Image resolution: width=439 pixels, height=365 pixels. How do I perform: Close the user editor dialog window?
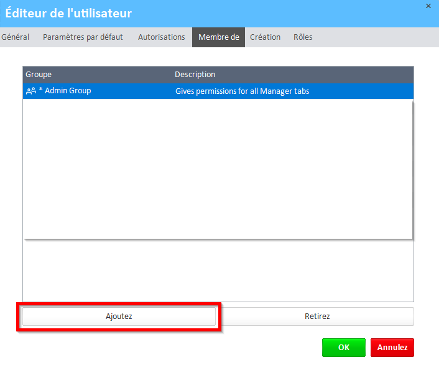point(428,6)
